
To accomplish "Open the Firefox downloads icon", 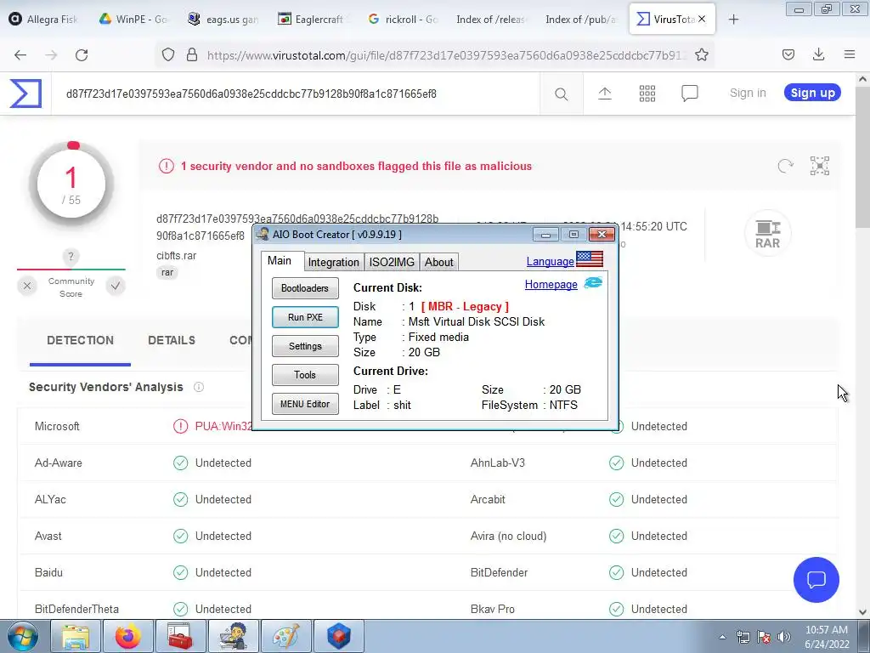I will point(818,54).
